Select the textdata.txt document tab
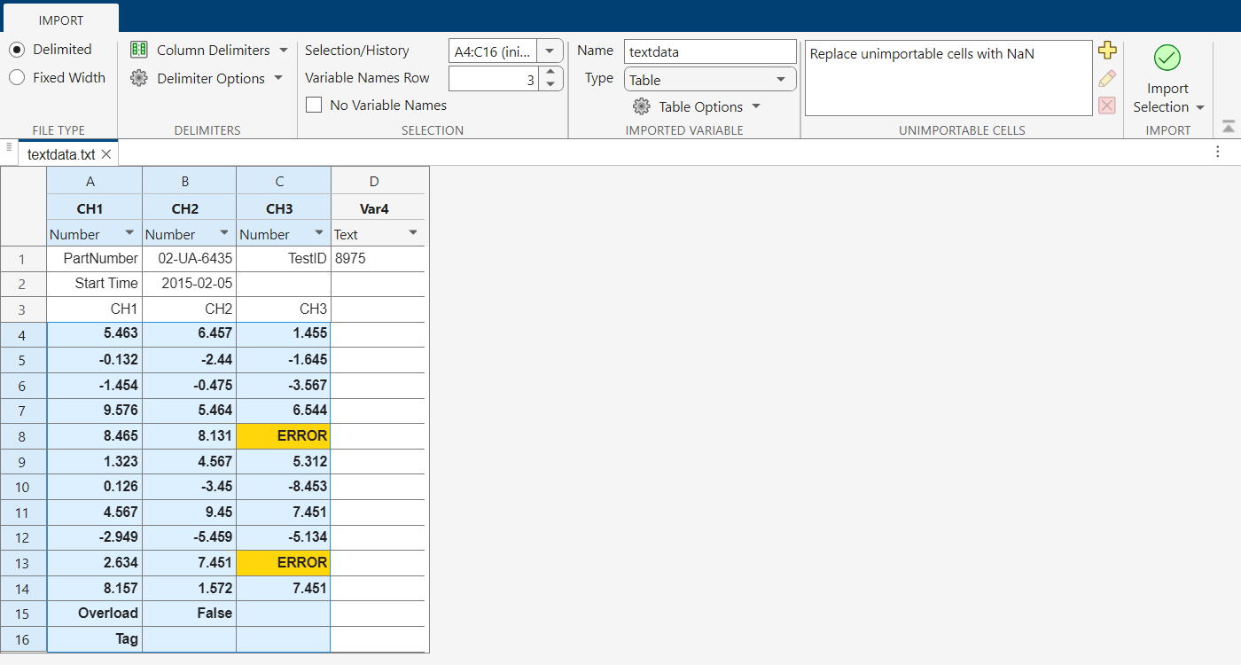Screen dimensions: 1241x665 coord(60,154)
